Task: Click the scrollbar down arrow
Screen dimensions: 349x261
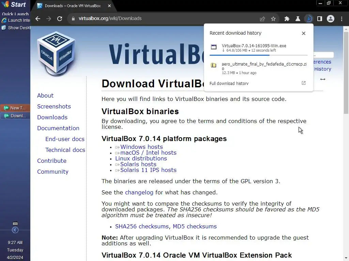Action: [346, 259]
